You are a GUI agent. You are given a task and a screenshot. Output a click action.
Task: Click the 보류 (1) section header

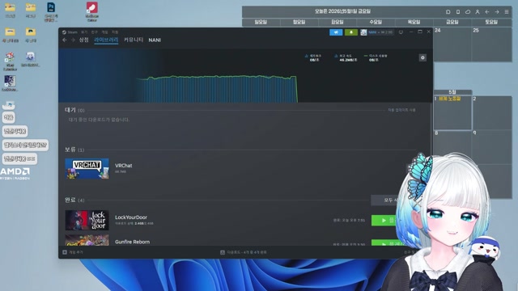pos(74,150)
